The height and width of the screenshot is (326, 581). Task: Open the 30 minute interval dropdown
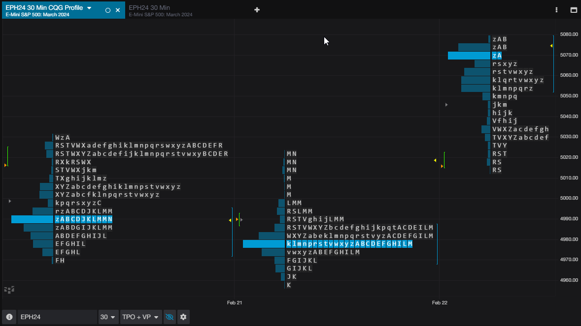(108, 317)
